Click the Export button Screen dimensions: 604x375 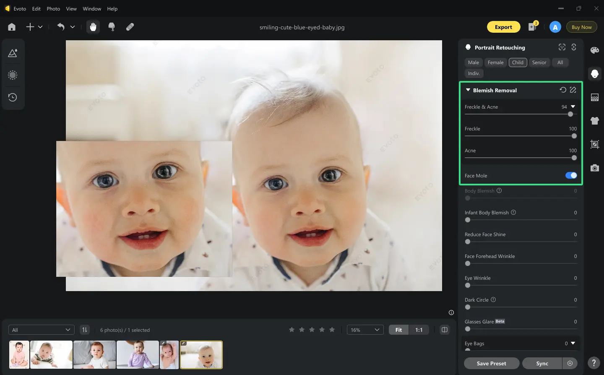pos(503,26)
